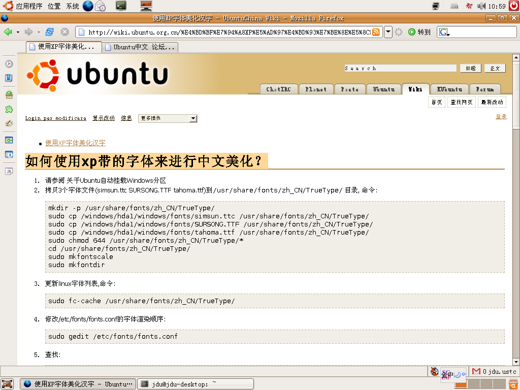Click the 标题 search button

pos(471,69)
